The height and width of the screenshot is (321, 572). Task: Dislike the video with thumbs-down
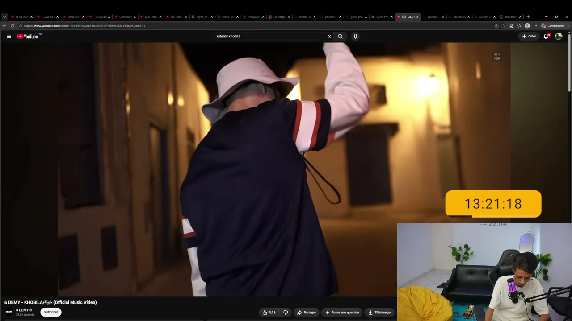(x=286, y=313)
